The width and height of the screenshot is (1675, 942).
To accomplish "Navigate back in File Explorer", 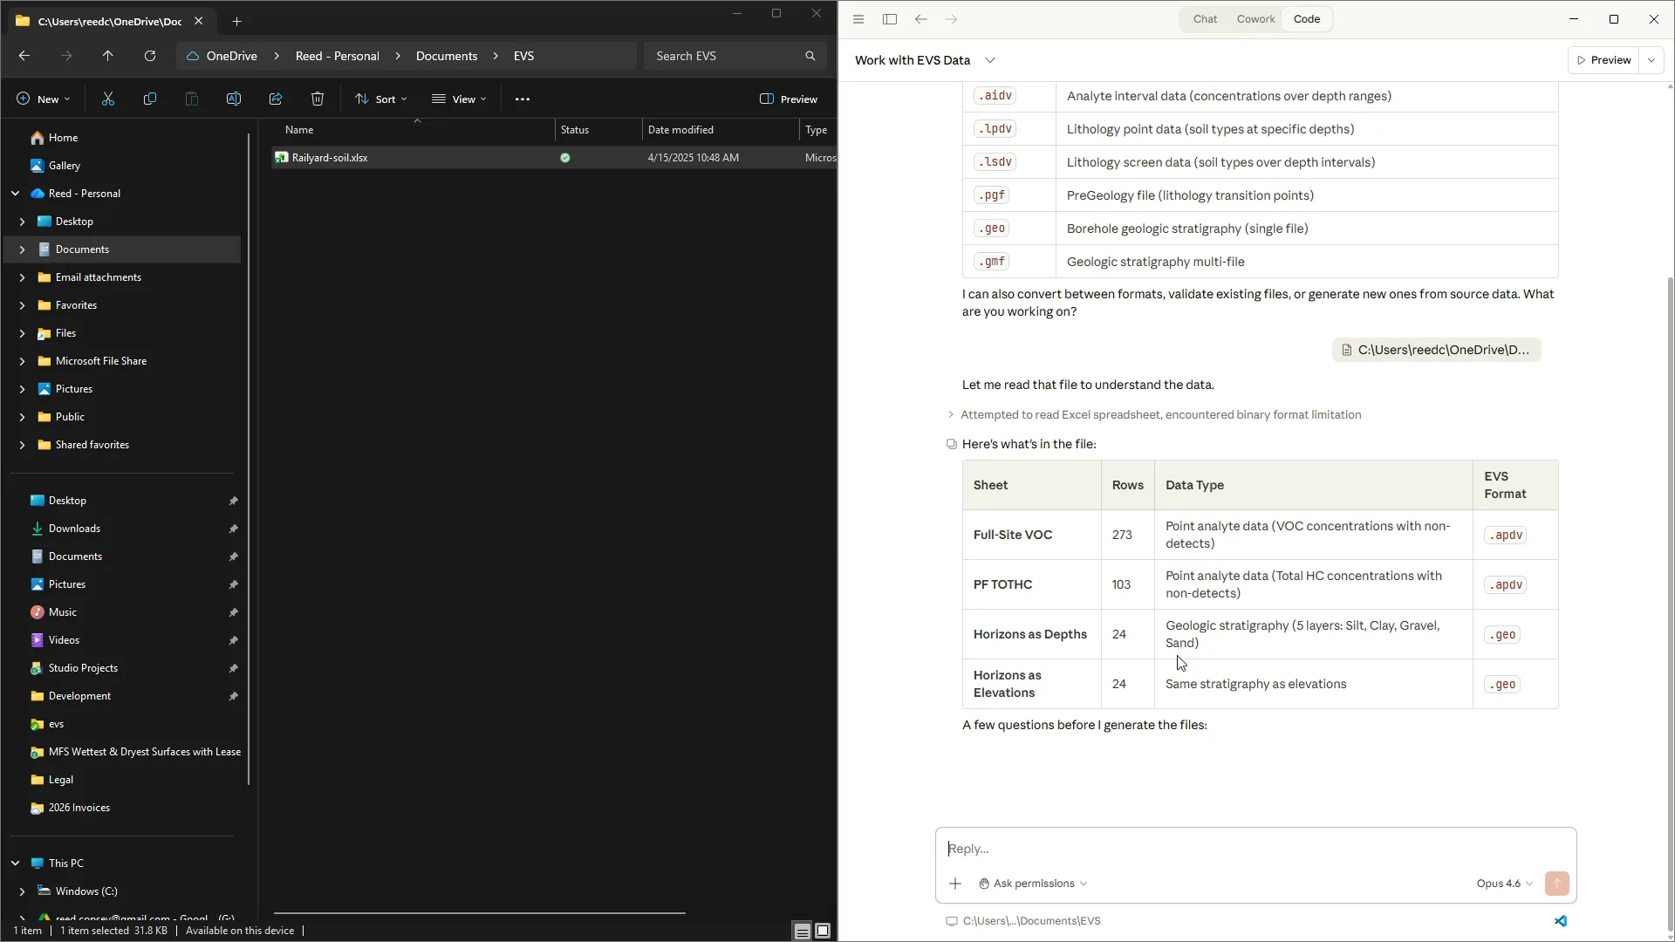I will point(24,56).
